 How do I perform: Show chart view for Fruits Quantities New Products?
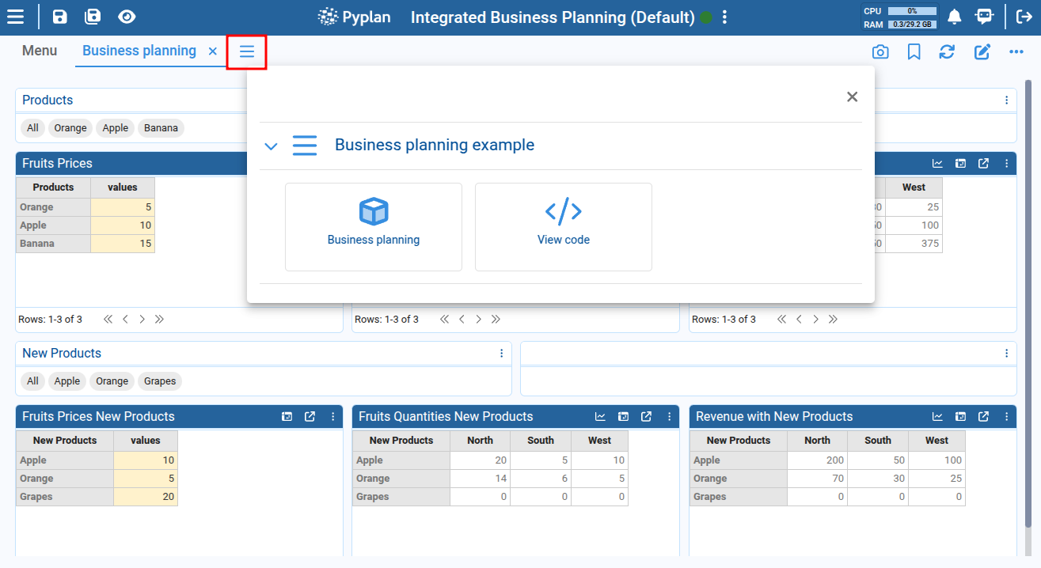(600, 417)
